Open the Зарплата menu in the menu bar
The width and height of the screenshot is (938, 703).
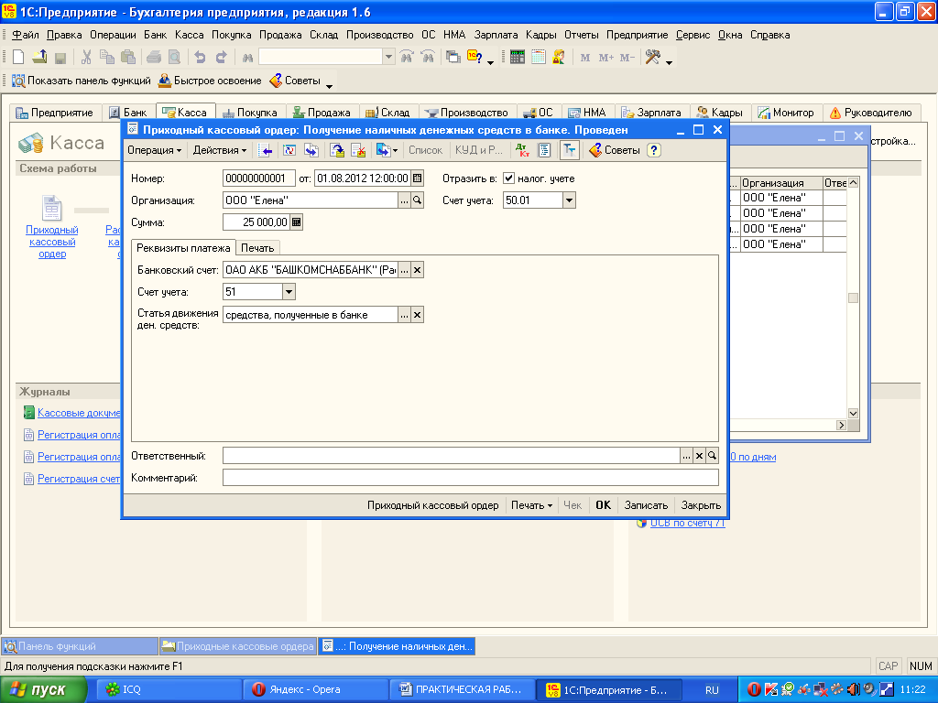click(x=496, y=35)
